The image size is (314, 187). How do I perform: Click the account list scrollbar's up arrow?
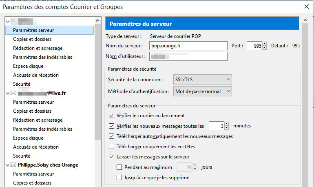97,20
